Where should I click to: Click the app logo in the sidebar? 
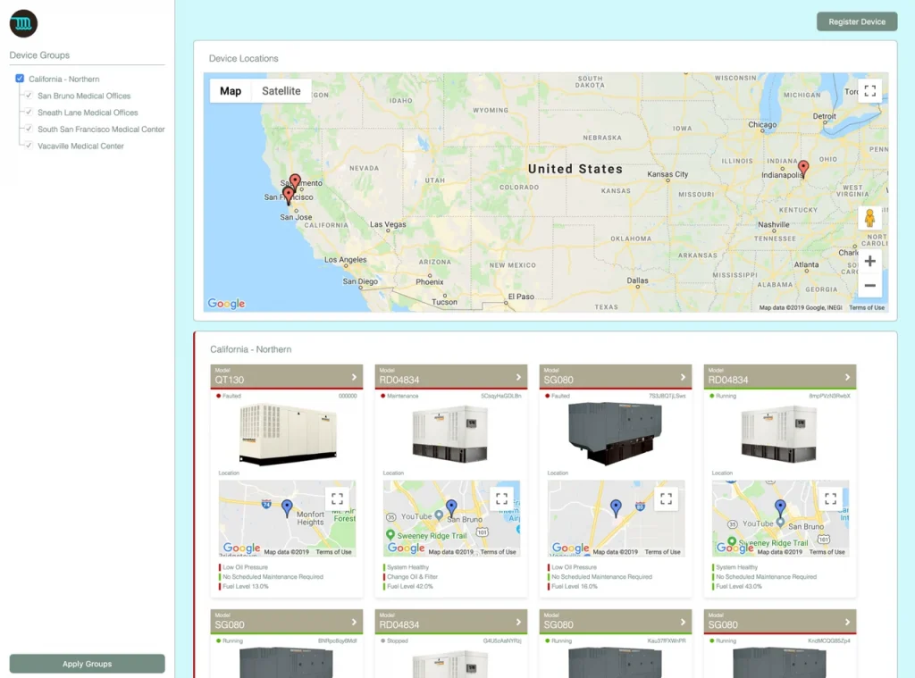pos(23,23)
